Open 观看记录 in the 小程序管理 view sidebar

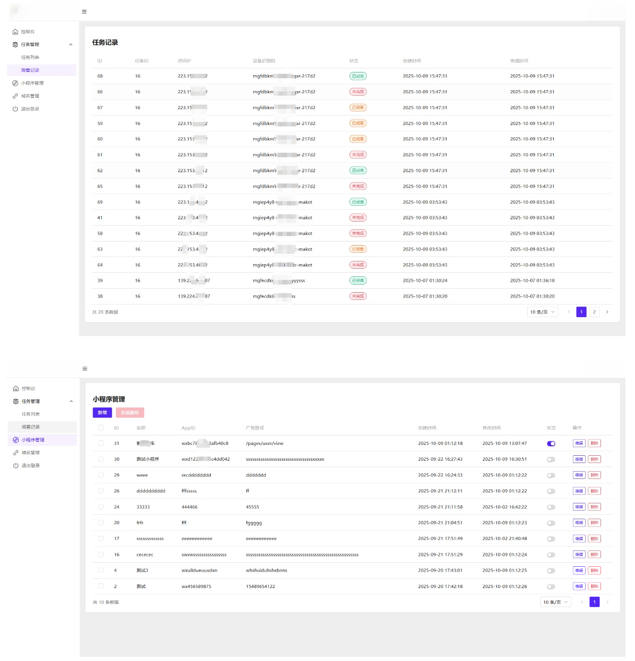point(31,427)
